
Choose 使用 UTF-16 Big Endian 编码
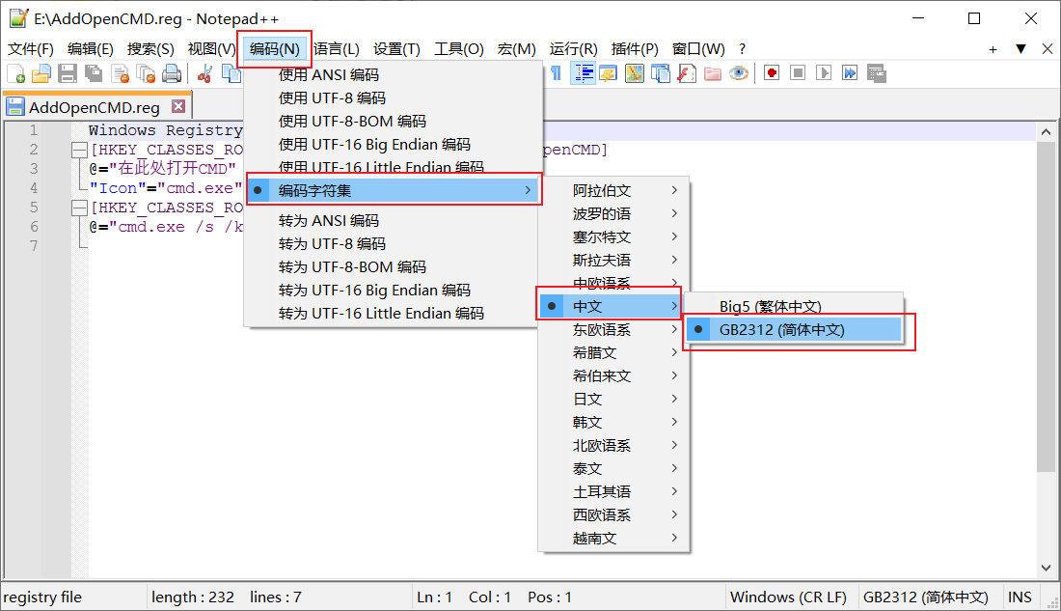pyautogui.click(x=394, y=144)
